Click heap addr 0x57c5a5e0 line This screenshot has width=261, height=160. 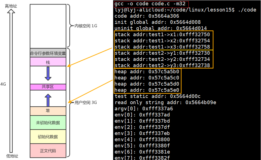[147, 90]
